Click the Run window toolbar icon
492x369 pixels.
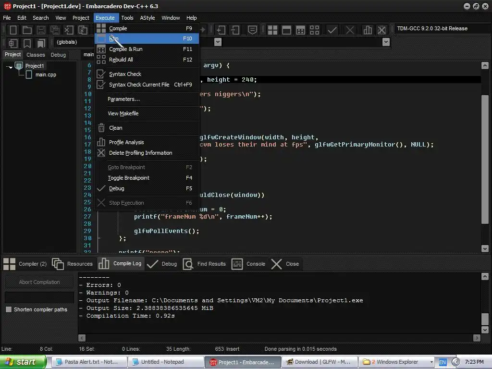(x=286, y=30)
